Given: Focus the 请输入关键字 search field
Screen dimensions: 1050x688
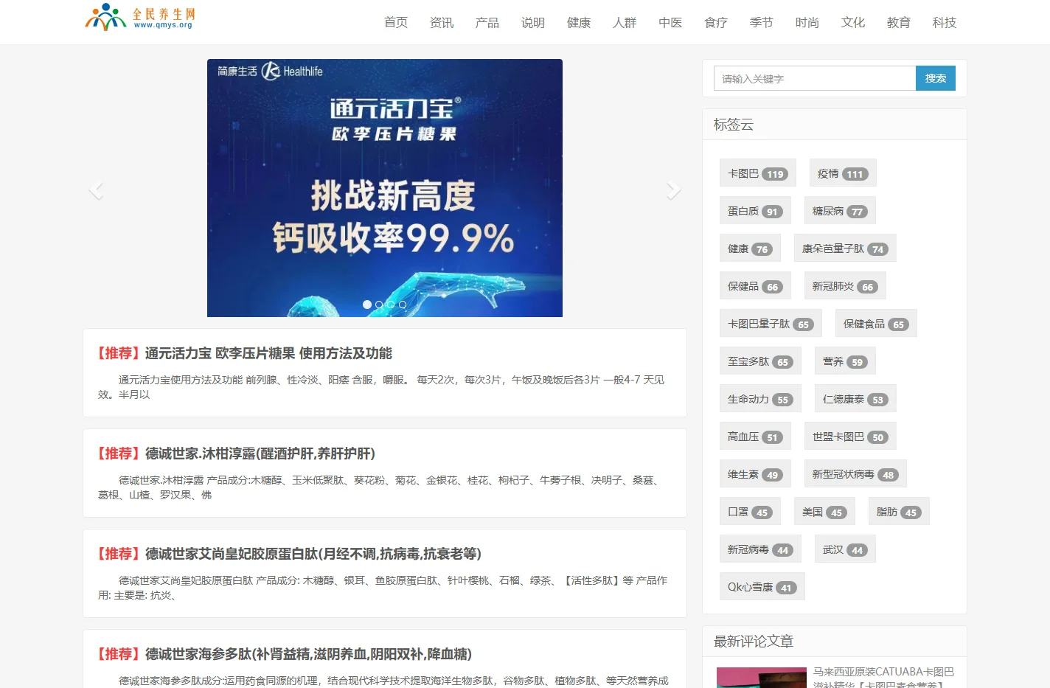Looking at the screenshot, I should point(815,78).
